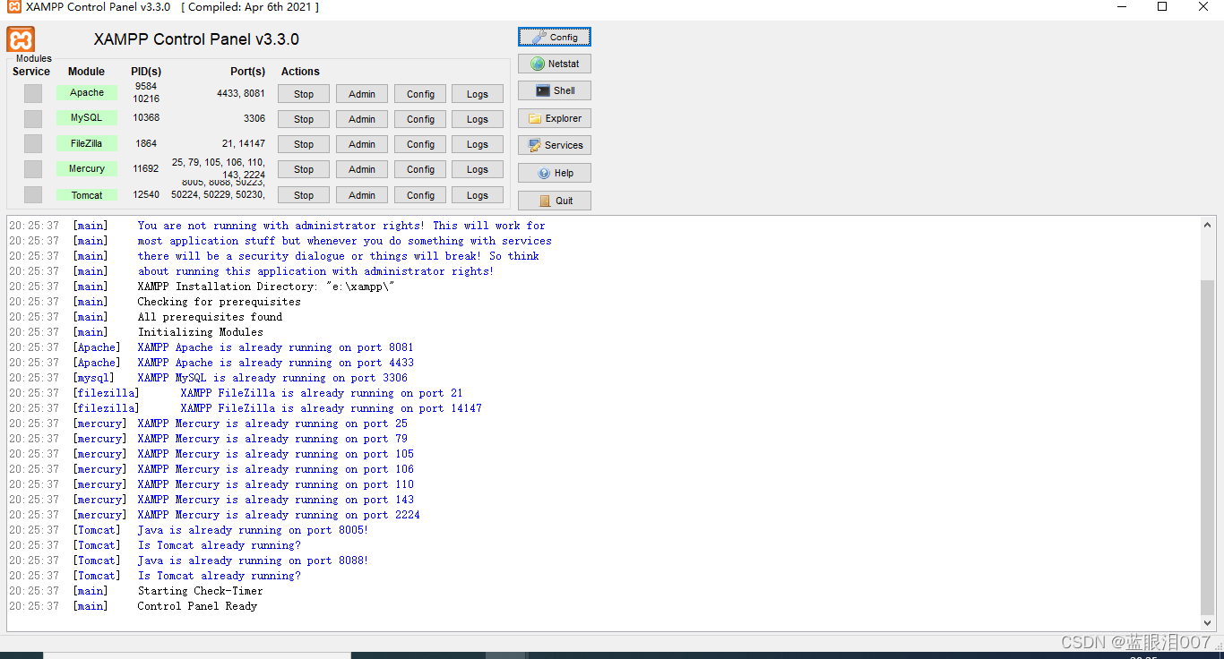Click log line 'MySQL is already running on port 3306'
This screenshot has width=1224, height=659.
[x=272, y=378]
